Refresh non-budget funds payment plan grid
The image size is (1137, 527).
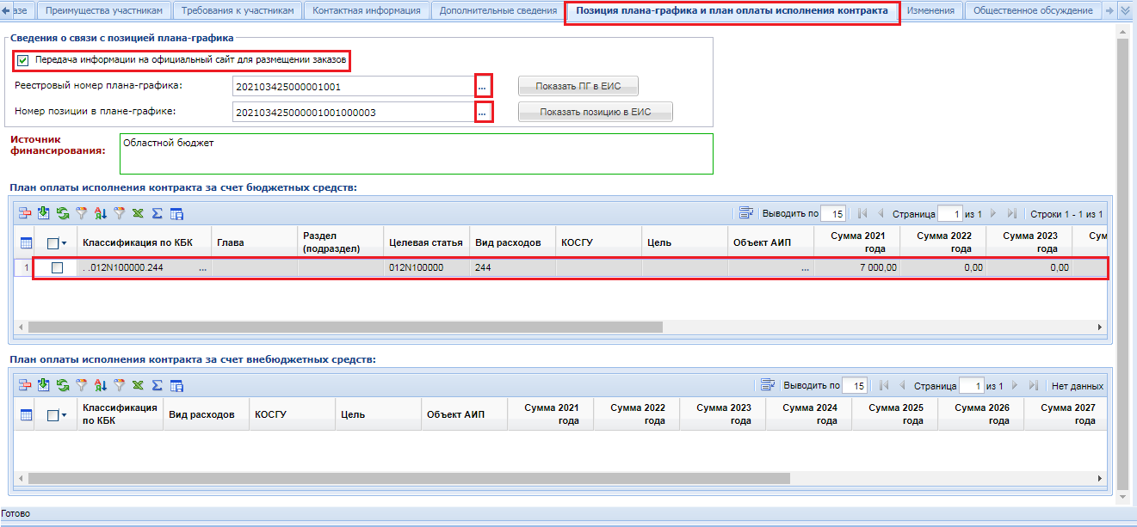tap(63, 385)
